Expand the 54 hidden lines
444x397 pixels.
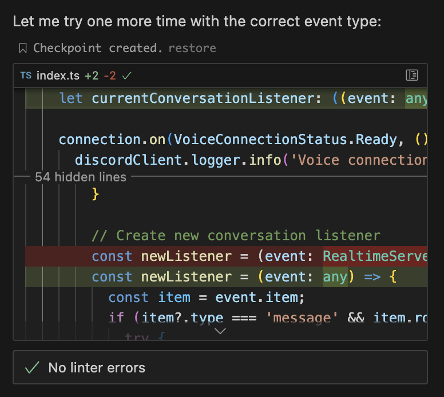(81, 177)
